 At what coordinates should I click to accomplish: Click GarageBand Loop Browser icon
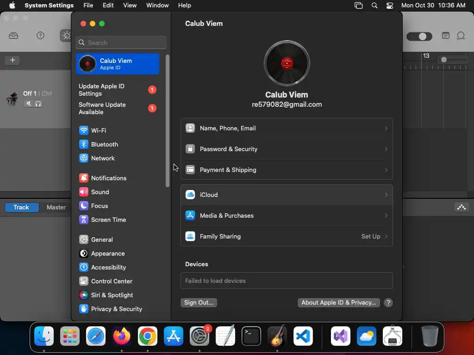point(461,36)
